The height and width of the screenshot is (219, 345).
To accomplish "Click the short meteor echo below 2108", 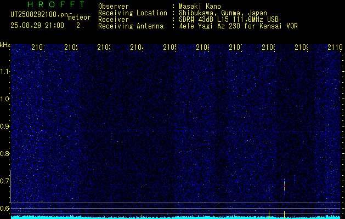I will (x=269, y=189).
